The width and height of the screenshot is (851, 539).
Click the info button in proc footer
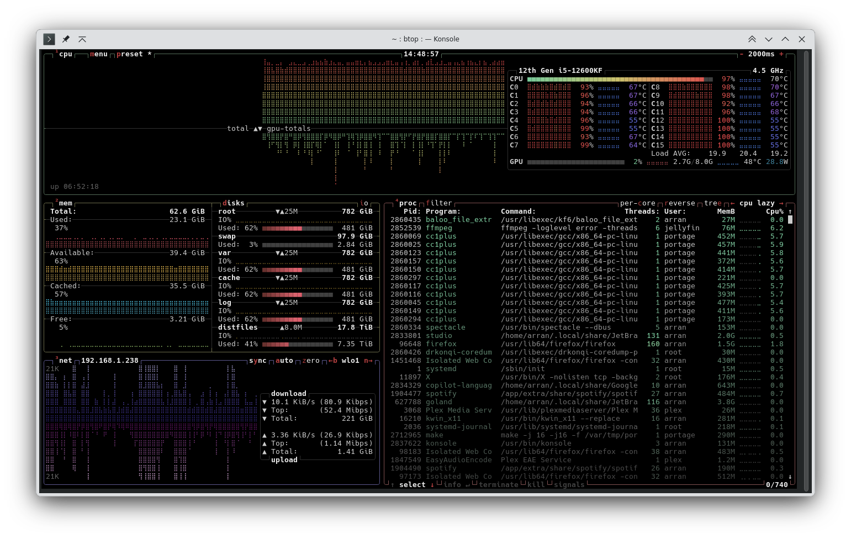click(452, 485)
